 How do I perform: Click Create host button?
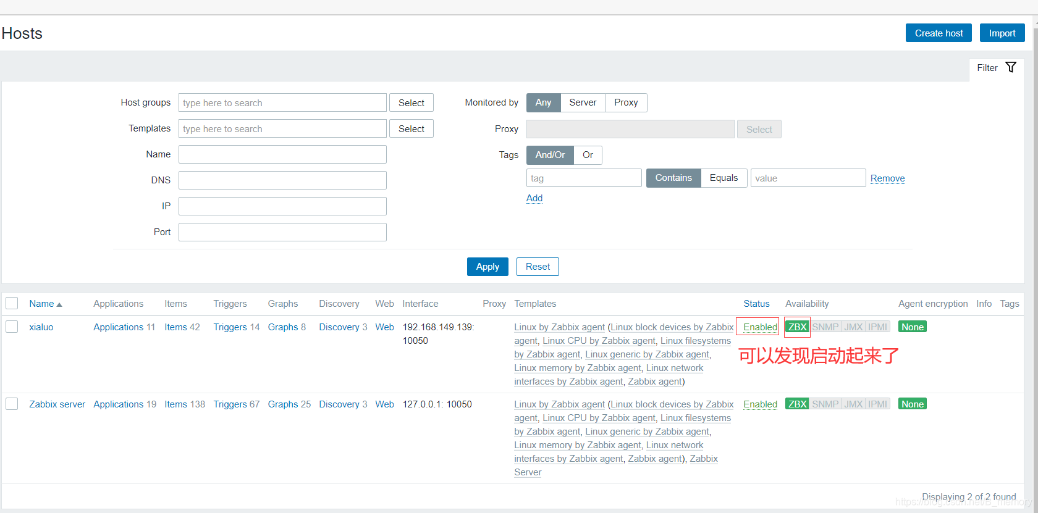point(939,33)
